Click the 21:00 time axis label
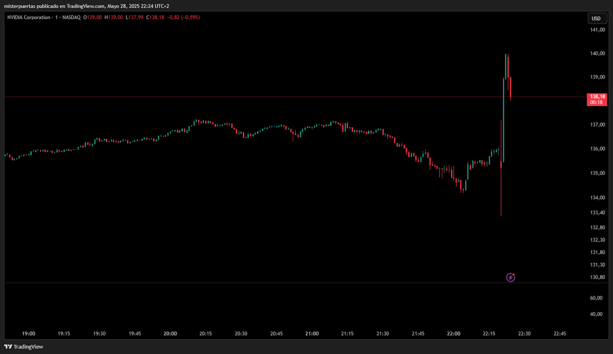Viewport: 613px width, 354px height. [x=312, y=334]
